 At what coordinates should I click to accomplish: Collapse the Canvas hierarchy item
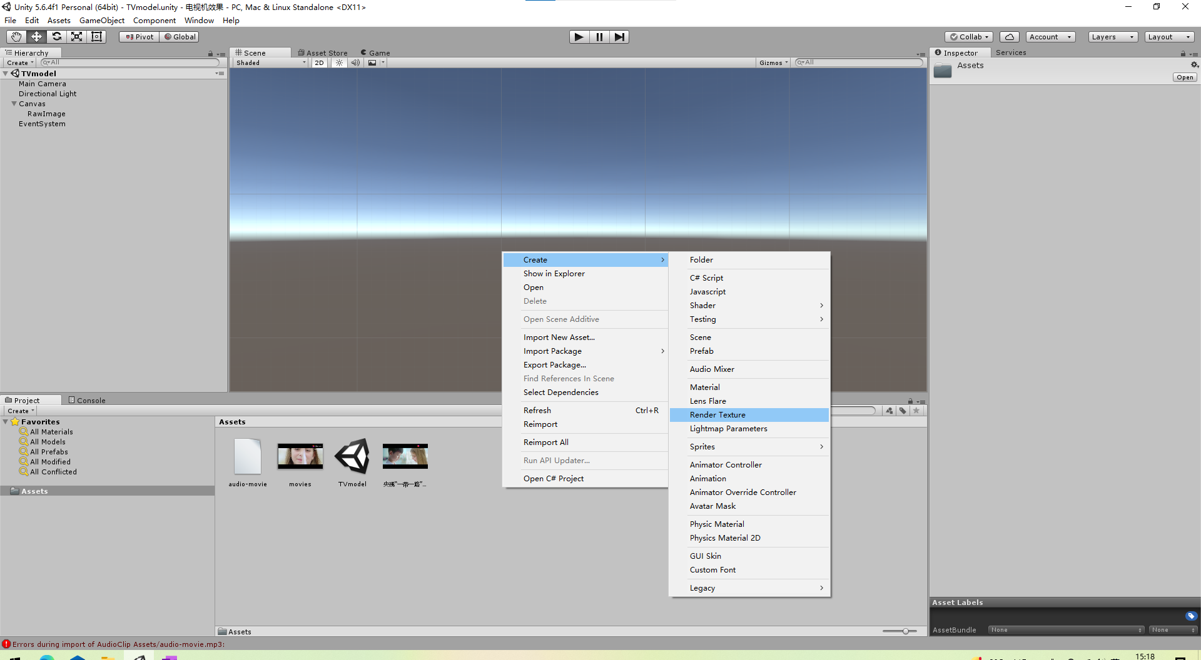13,103
